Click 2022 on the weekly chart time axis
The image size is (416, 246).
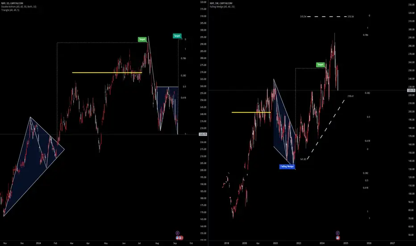click(x=275, y=243)
